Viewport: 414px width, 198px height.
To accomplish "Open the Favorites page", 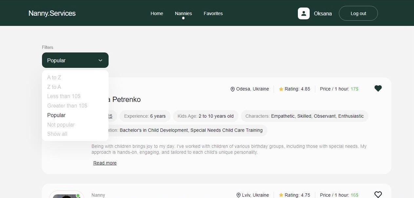I will coord(213,13).
